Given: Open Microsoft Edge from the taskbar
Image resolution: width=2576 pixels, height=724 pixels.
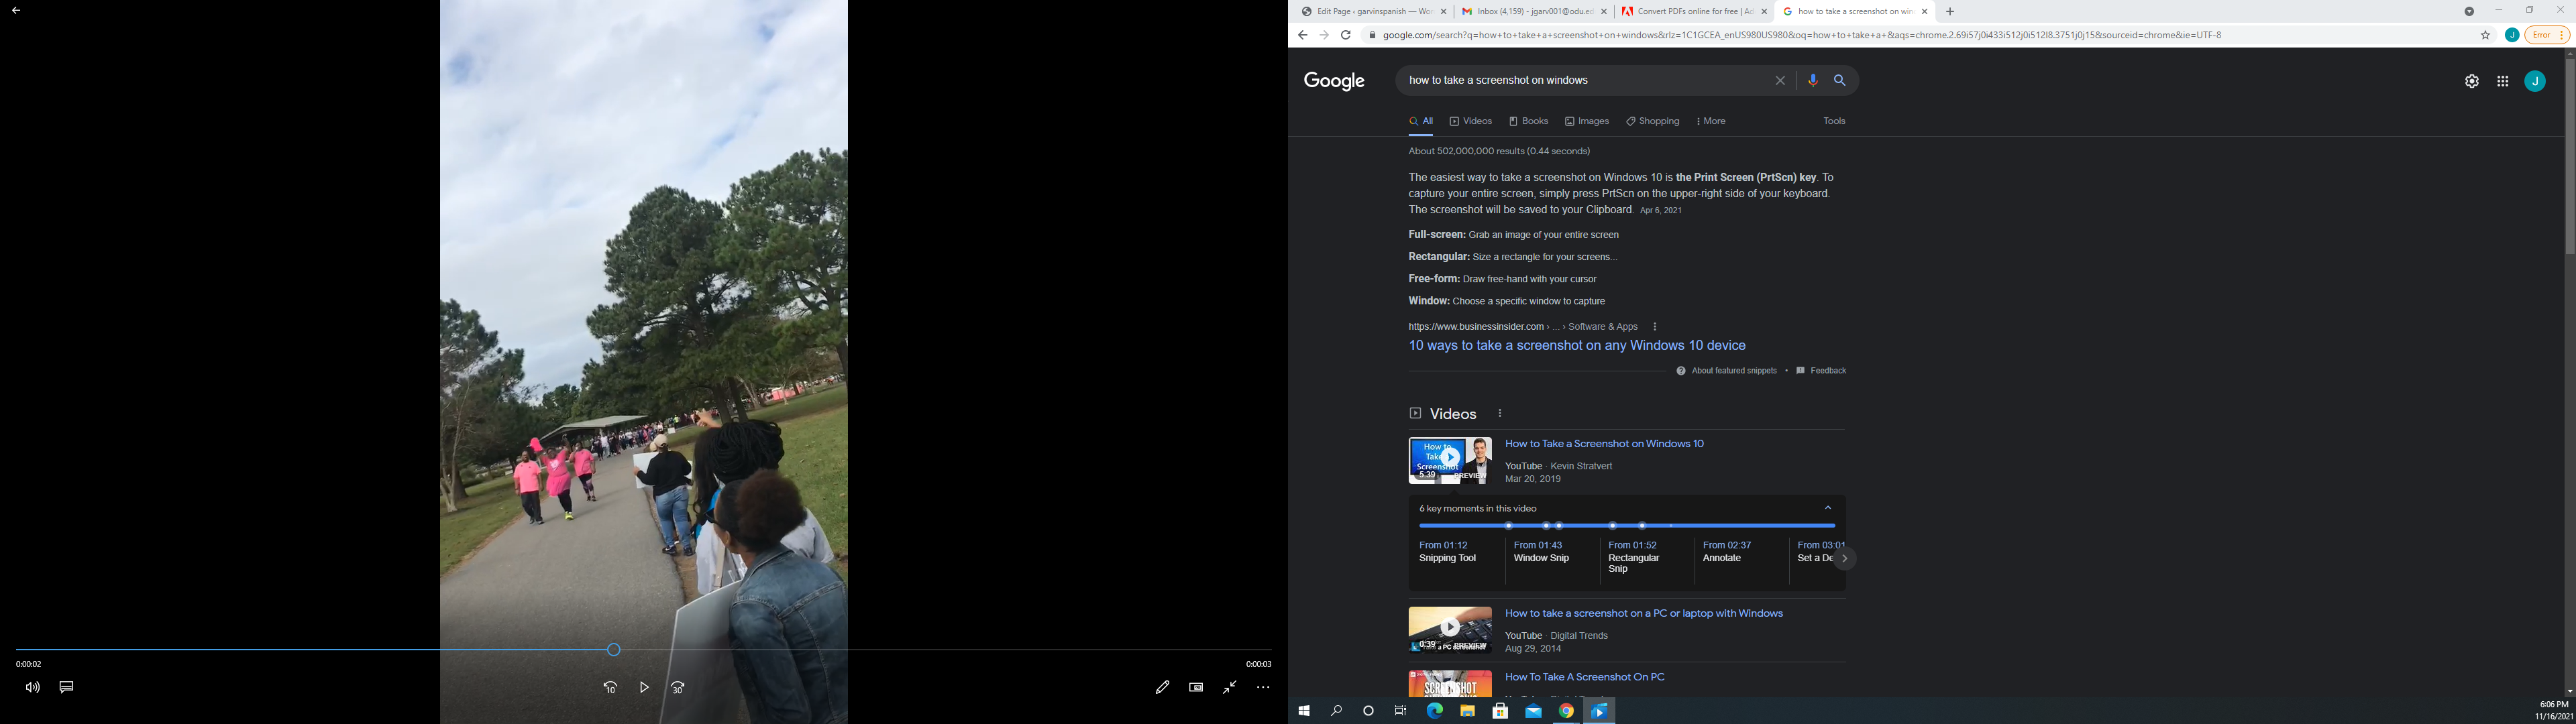Looking at the screenshot, I should tap(1434, 711).
